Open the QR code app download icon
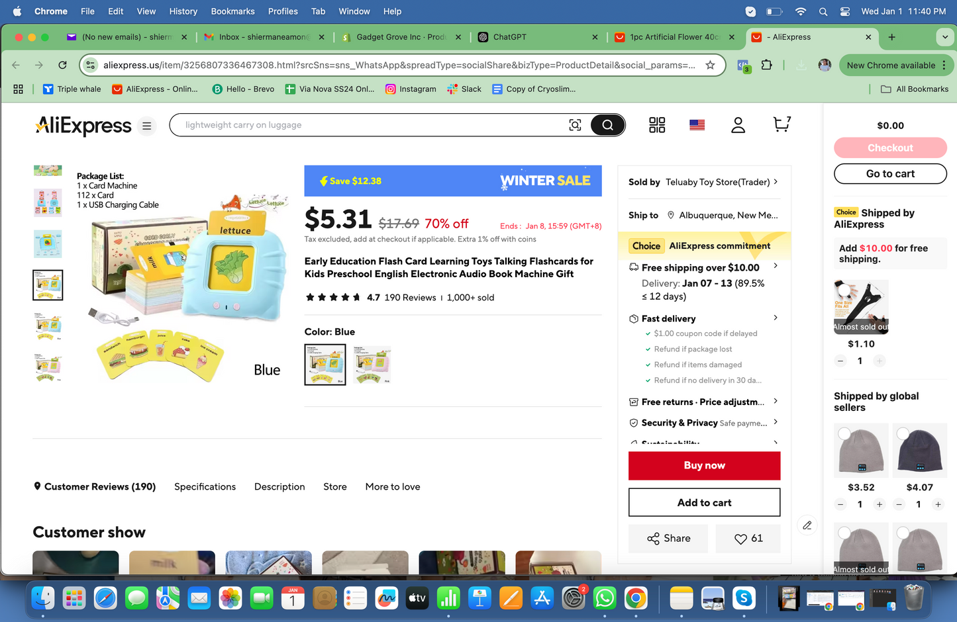This screenshot has width=957, height=622. [x=657, y=125]
